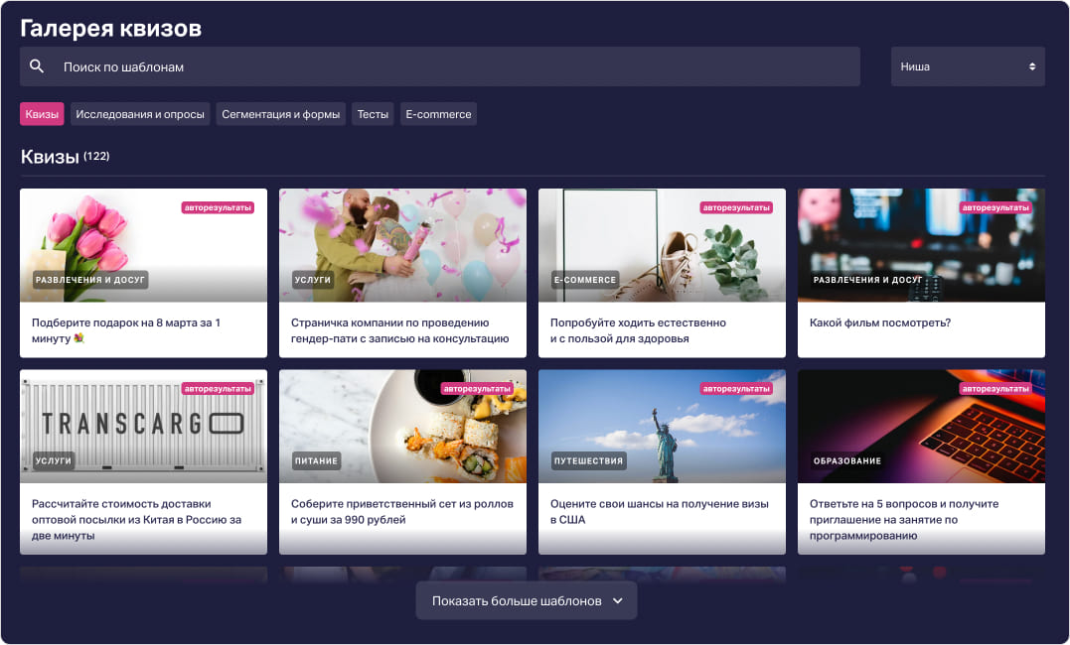Open the Ниша dropdown
This screenshot has height=645, width=1070.
967,66
